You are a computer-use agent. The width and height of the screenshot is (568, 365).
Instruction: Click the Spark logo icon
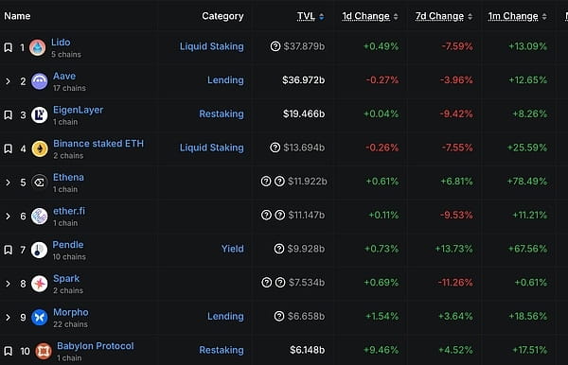pyautogui.click(x=40, y=284)
